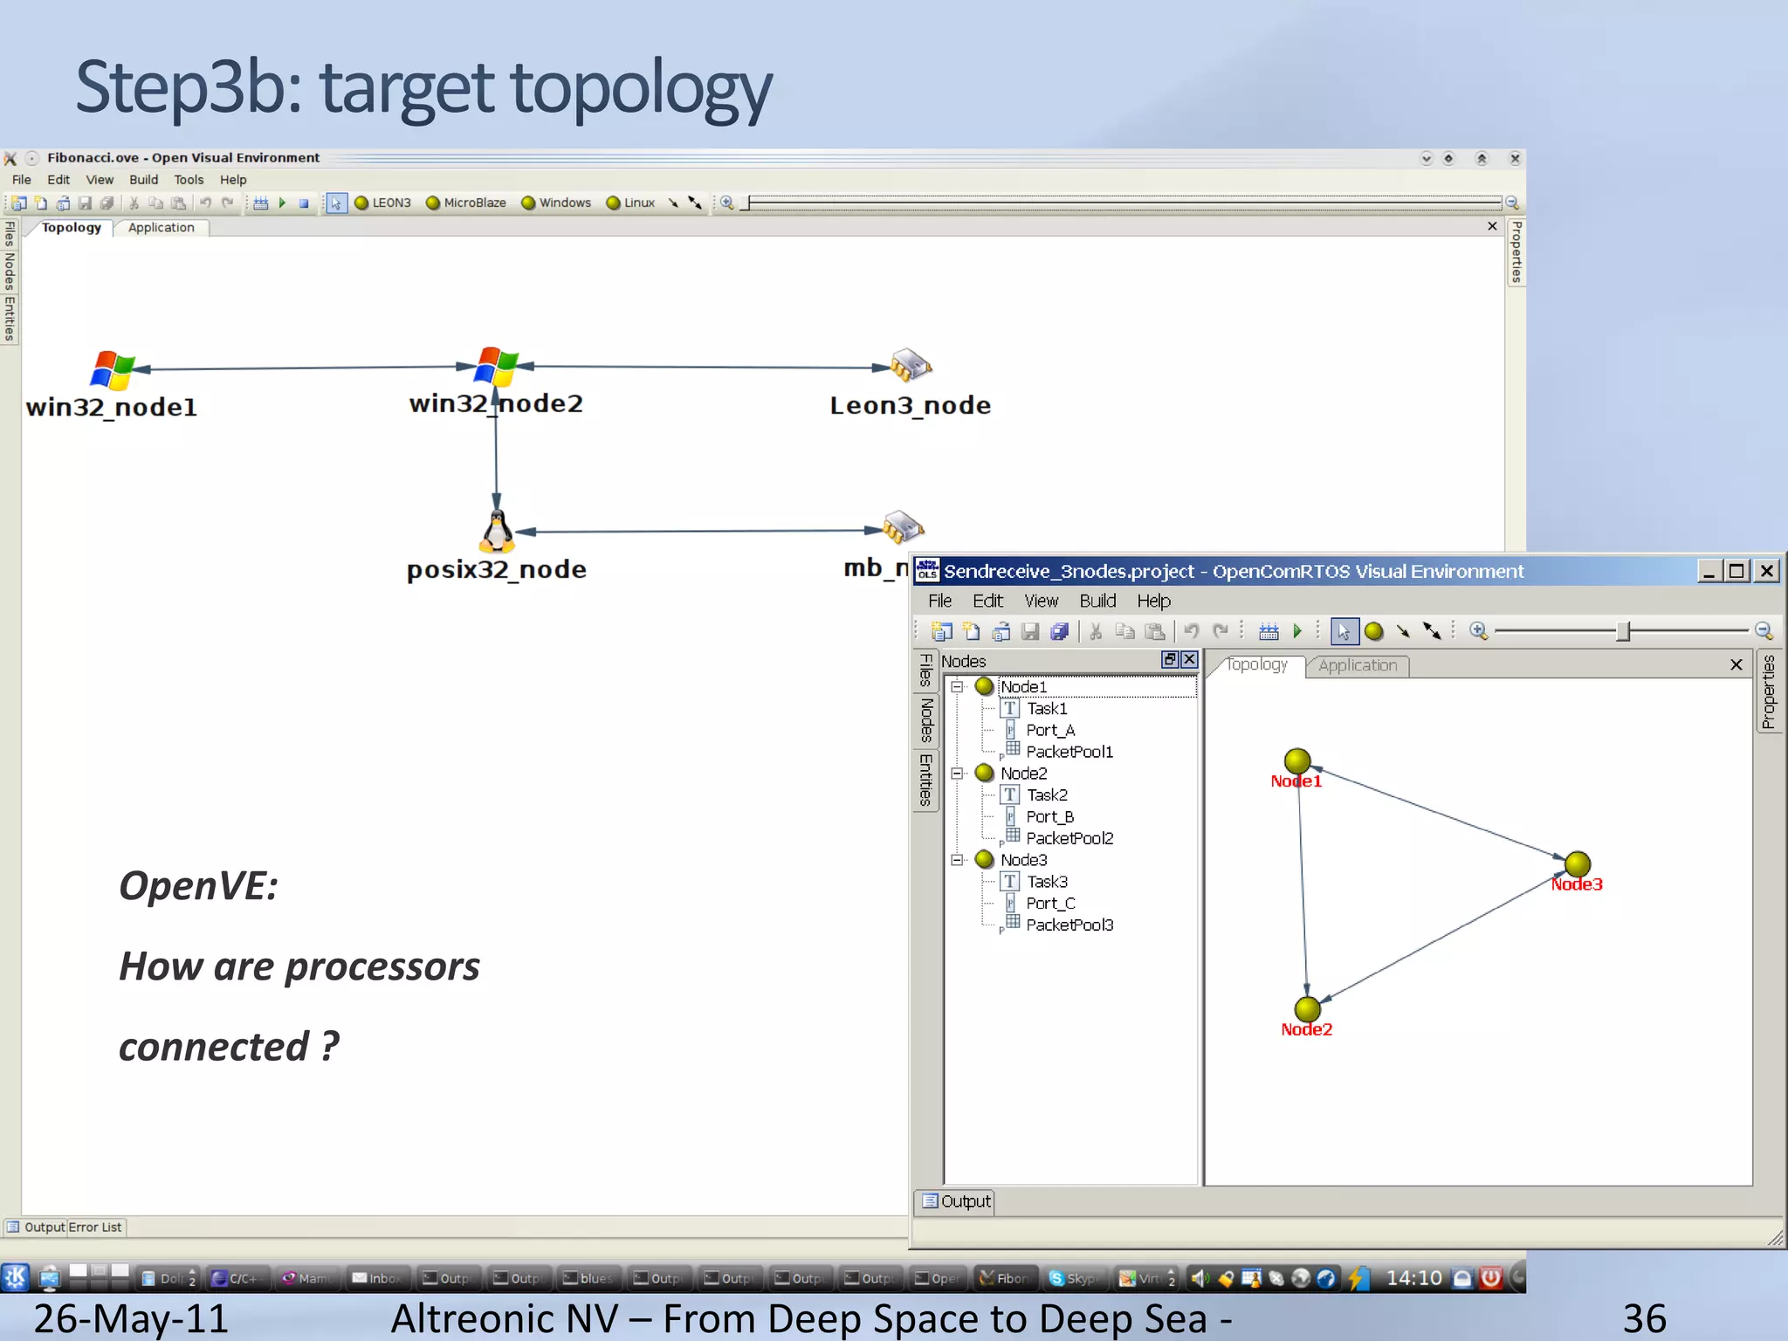The image size is (1788, 1341).
Task: Click the win32_node2 Windows icon on canvas
Action: (x=496, y=367)
